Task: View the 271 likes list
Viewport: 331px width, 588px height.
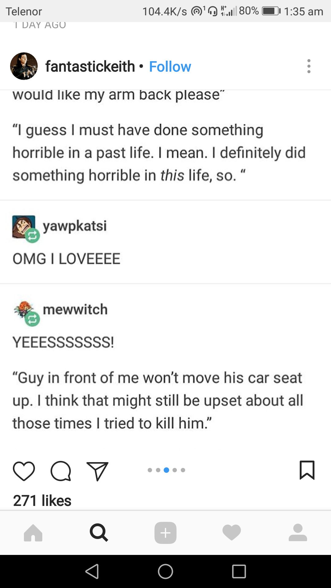Action: click(42, 501)
